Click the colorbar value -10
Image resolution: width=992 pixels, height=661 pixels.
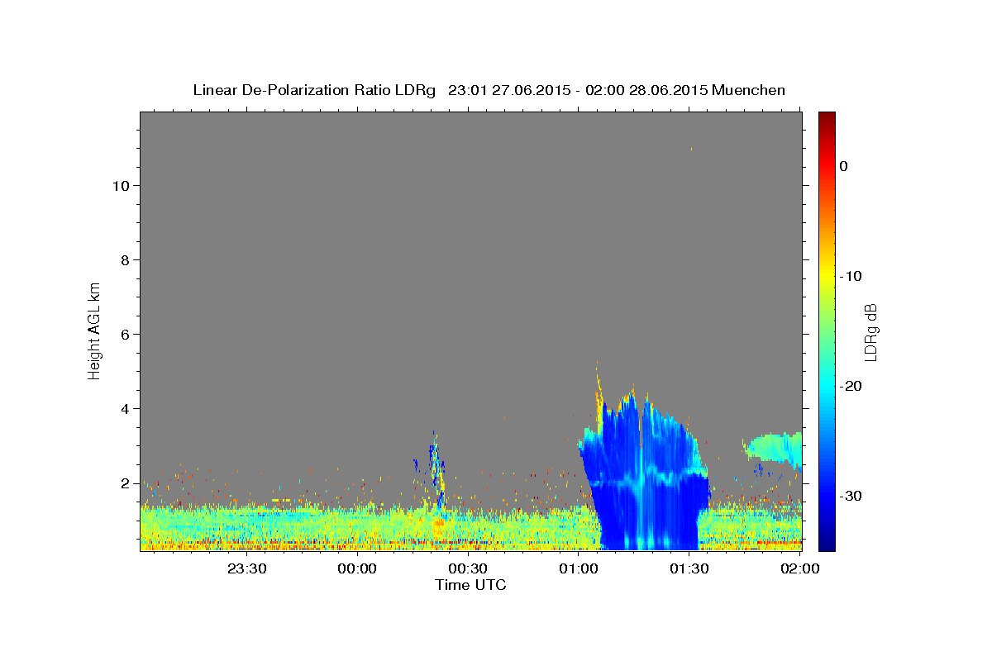pos(851,276)
